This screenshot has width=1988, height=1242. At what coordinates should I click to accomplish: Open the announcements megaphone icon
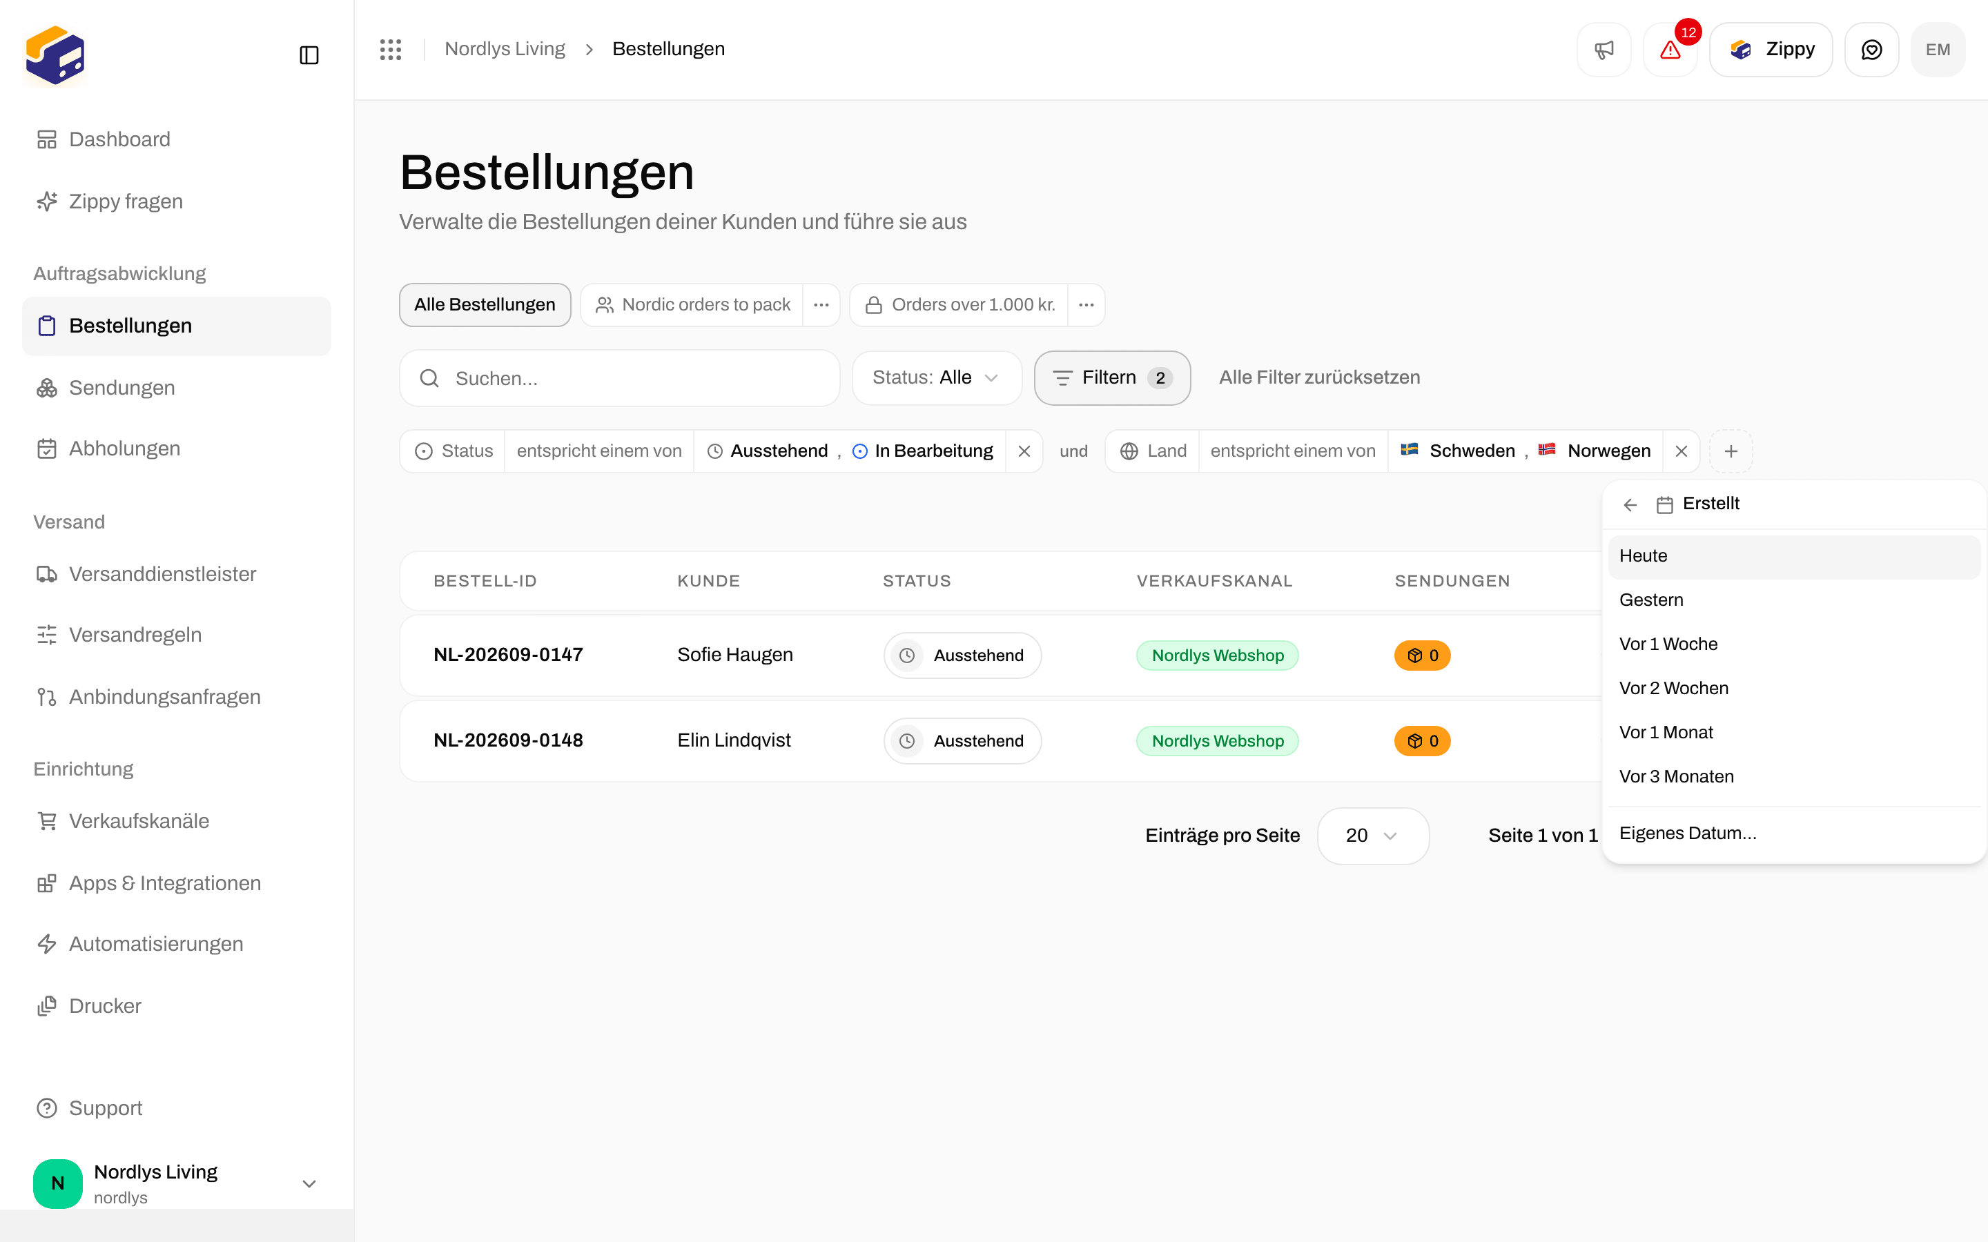coord(1604,49)
